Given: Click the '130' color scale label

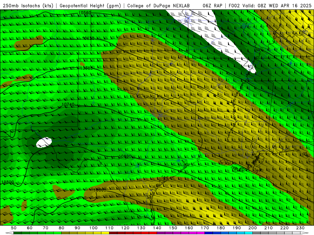Looking at the screenshot, I should 141,228.
